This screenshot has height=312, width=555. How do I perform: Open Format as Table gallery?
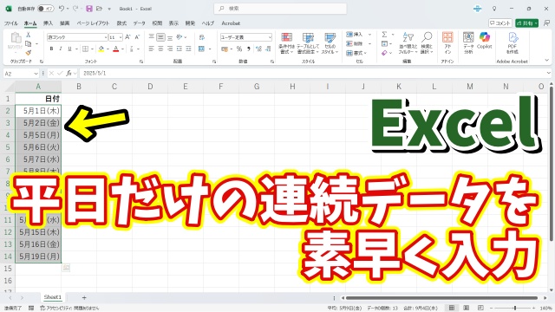coord(308,43)
